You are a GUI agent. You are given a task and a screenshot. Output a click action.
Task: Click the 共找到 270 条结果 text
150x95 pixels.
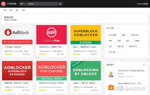10,20
